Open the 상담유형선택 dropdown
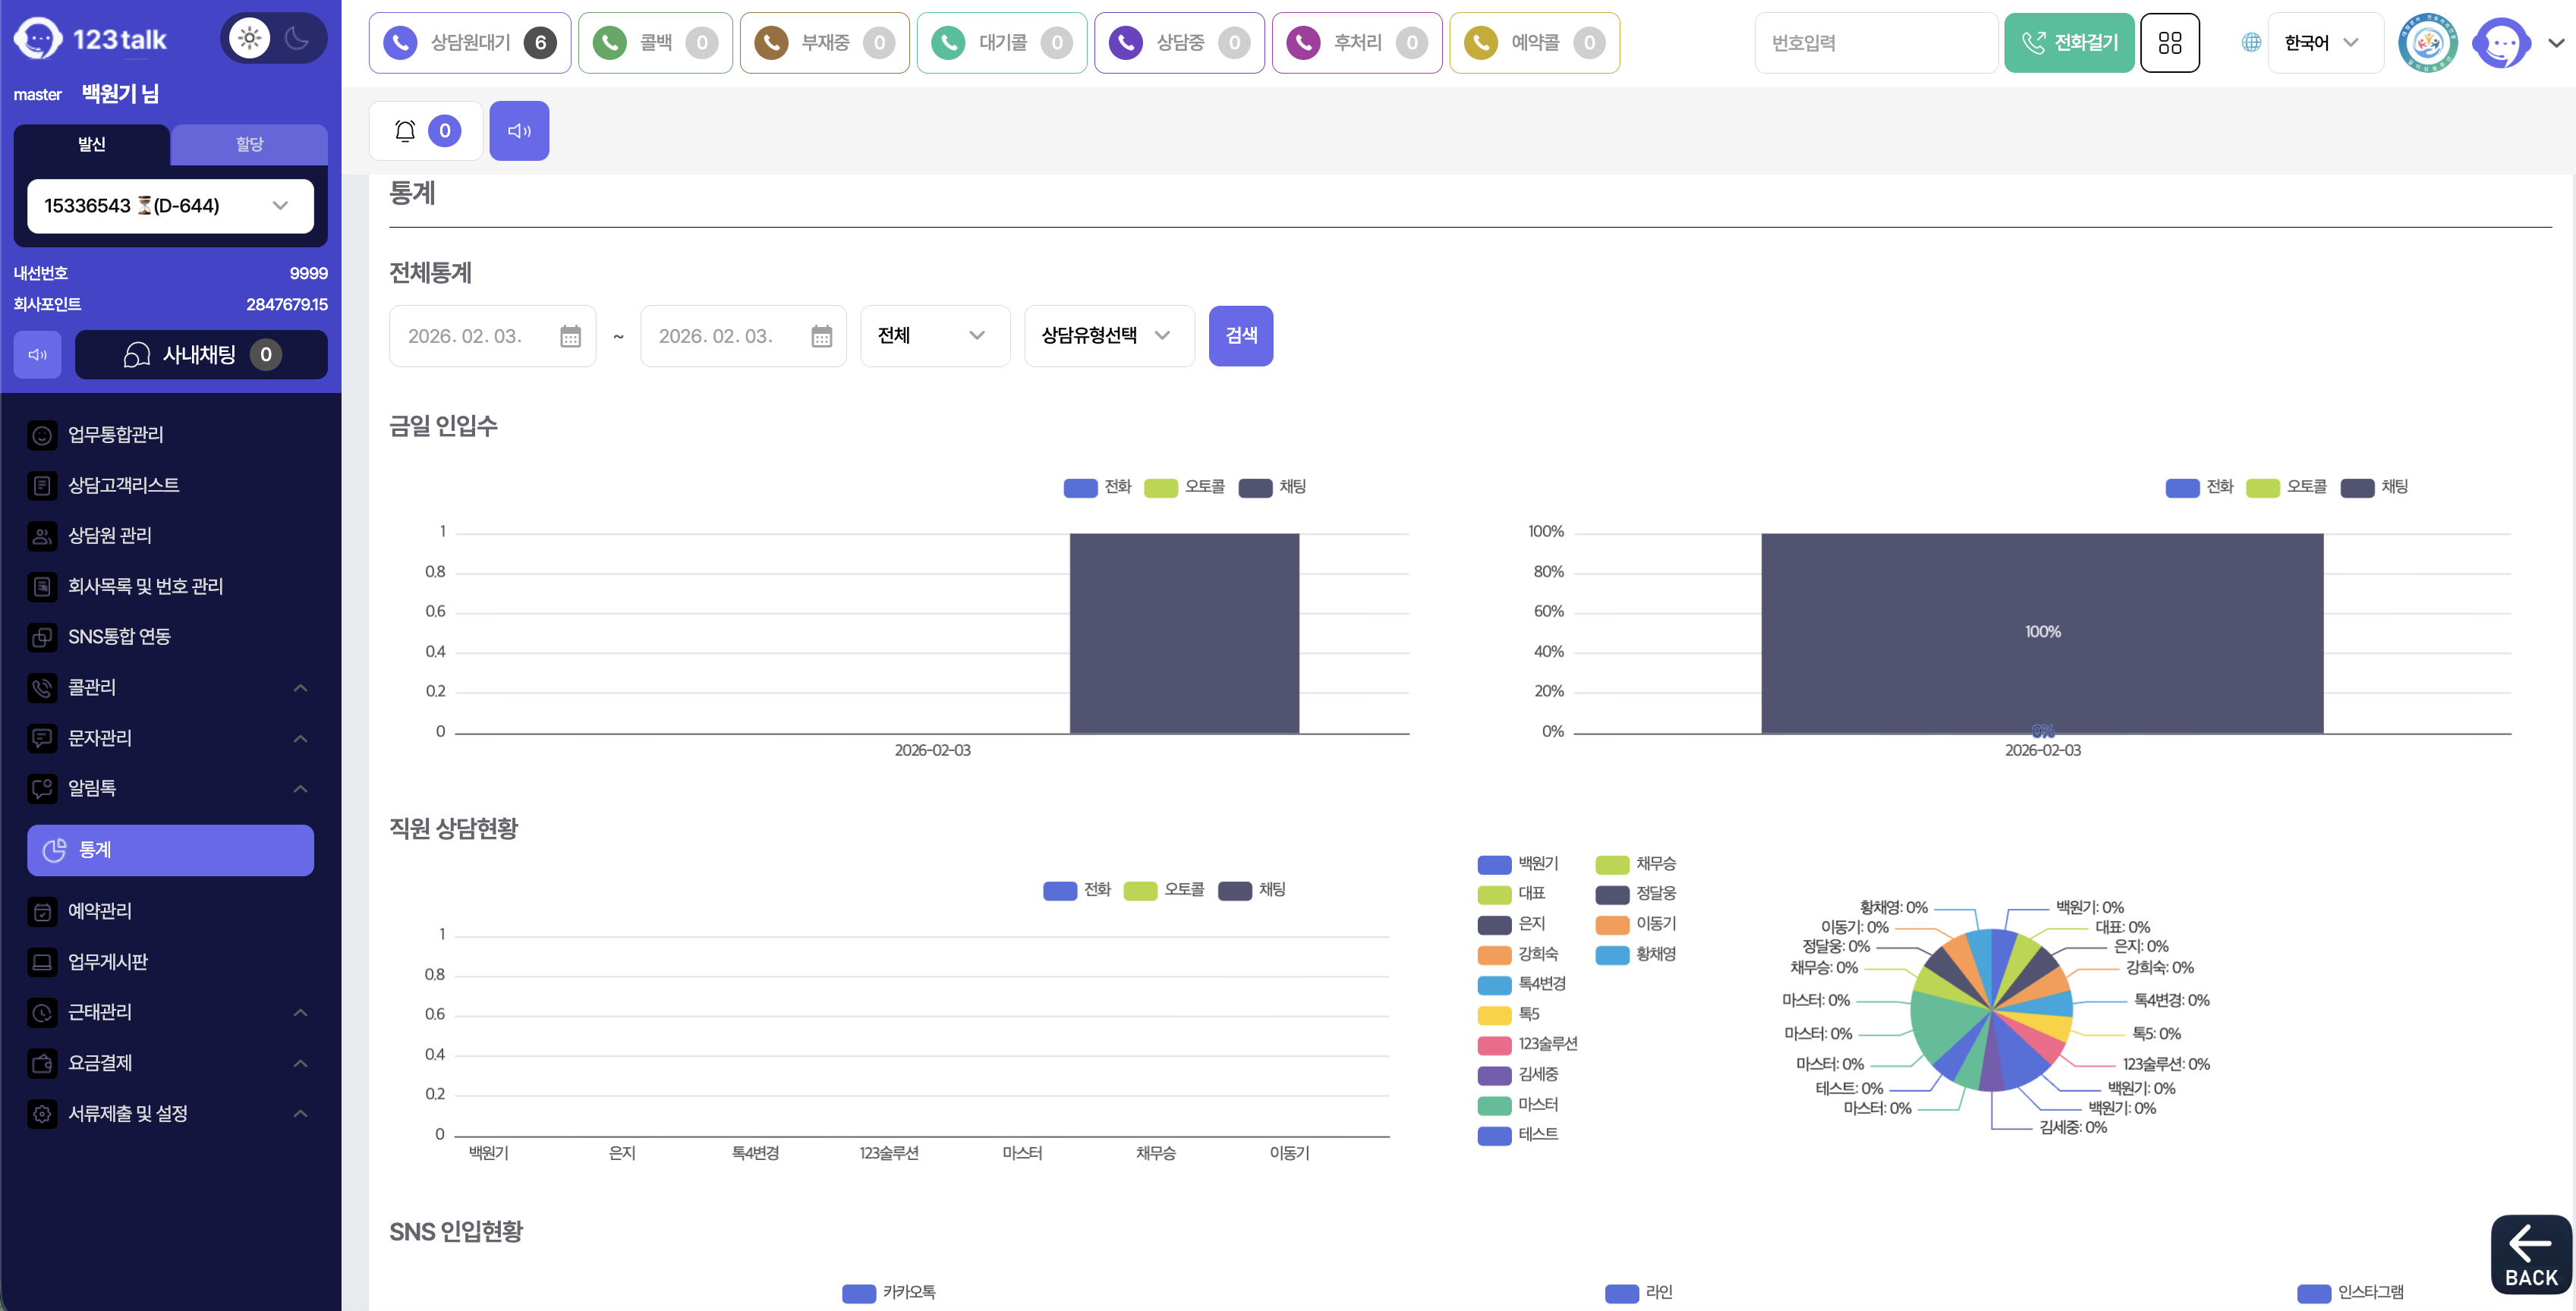The image size is (2576, 1311). pos(1108,336)
